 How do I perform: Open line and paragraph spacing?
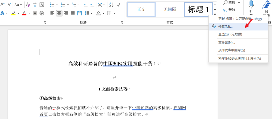click(87, 13)
